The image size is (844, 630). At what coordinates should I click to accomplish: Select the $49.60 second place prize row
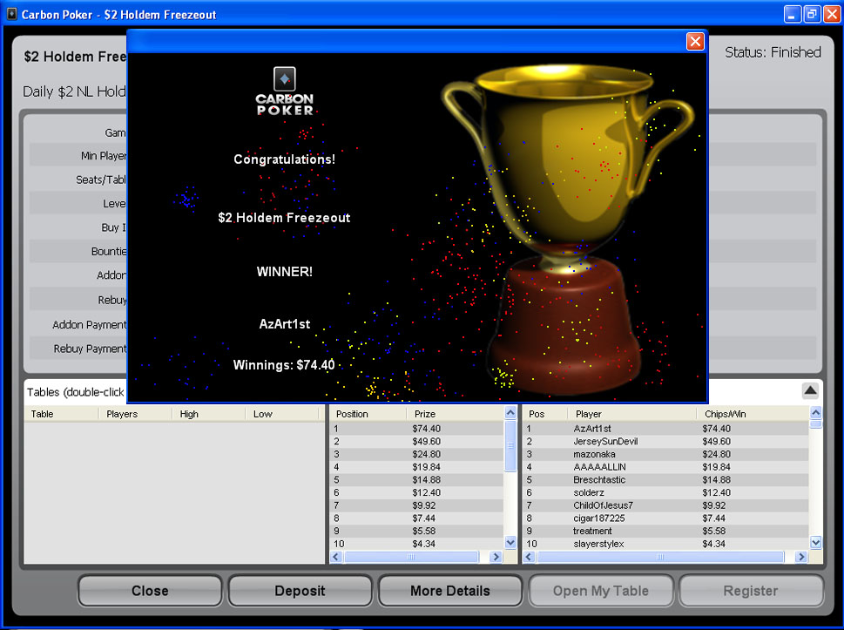point(416,442)
